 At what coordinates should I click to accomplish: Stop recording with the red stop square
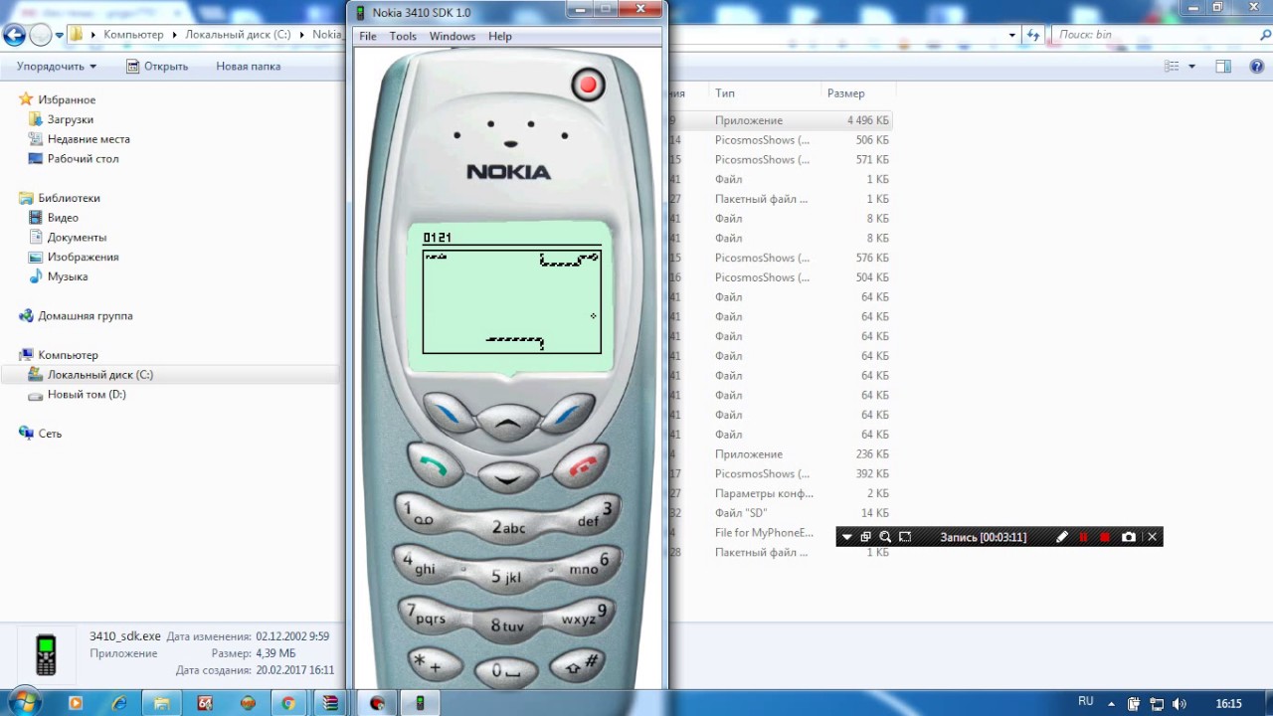pyautogui.click(x=1105, y=537)
